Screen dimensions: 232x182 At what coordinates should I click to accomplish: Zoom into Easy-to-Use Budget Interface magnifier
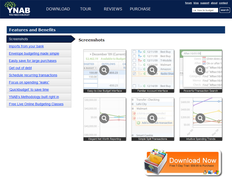coord(104,70)
